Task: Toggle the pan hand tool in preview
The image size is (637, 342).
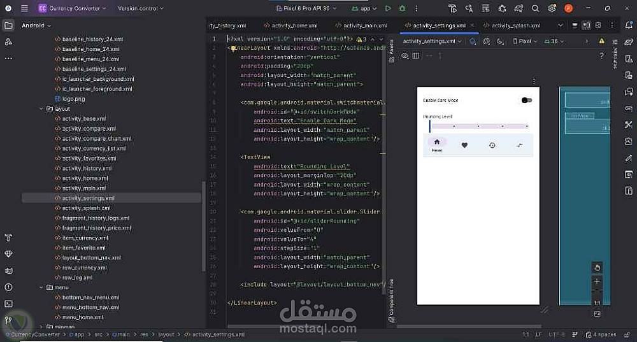Action: click(597, 267)
